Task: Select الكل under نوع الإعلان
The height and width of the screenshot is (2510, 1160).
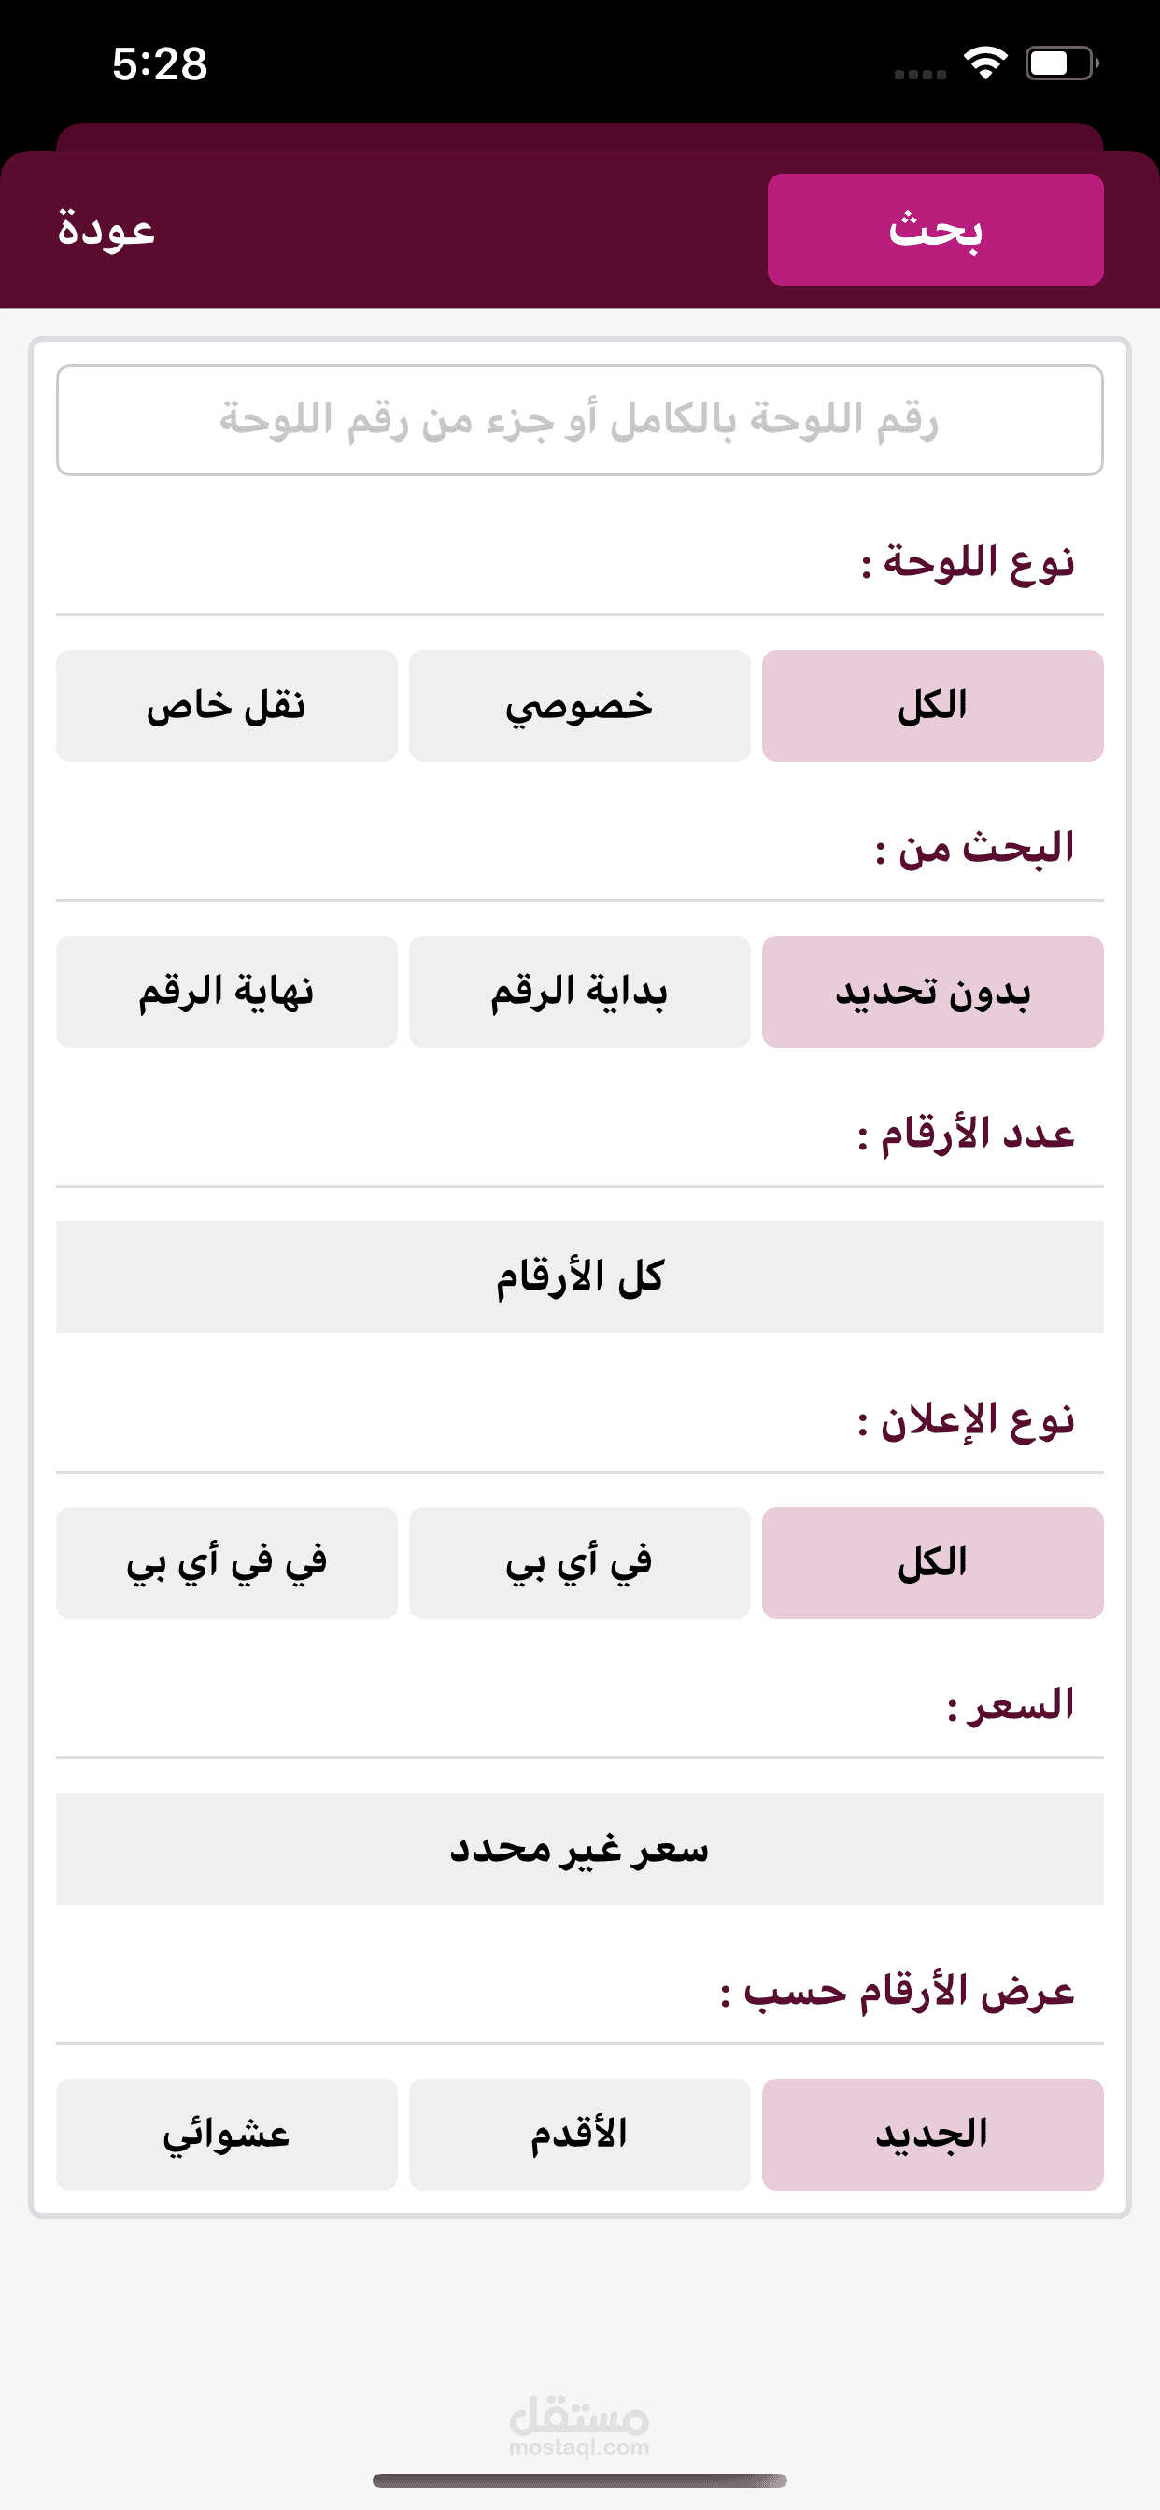Action: click(932, 1563)
